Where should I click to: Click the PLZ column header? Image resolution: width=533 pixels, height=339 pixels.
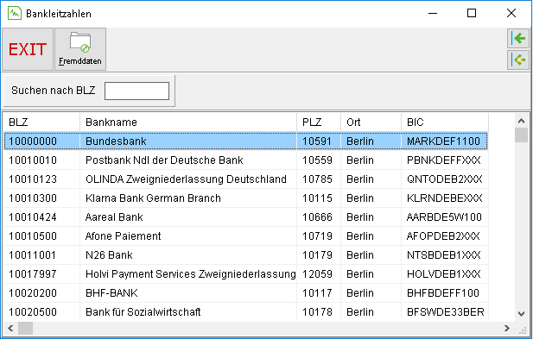319,122
